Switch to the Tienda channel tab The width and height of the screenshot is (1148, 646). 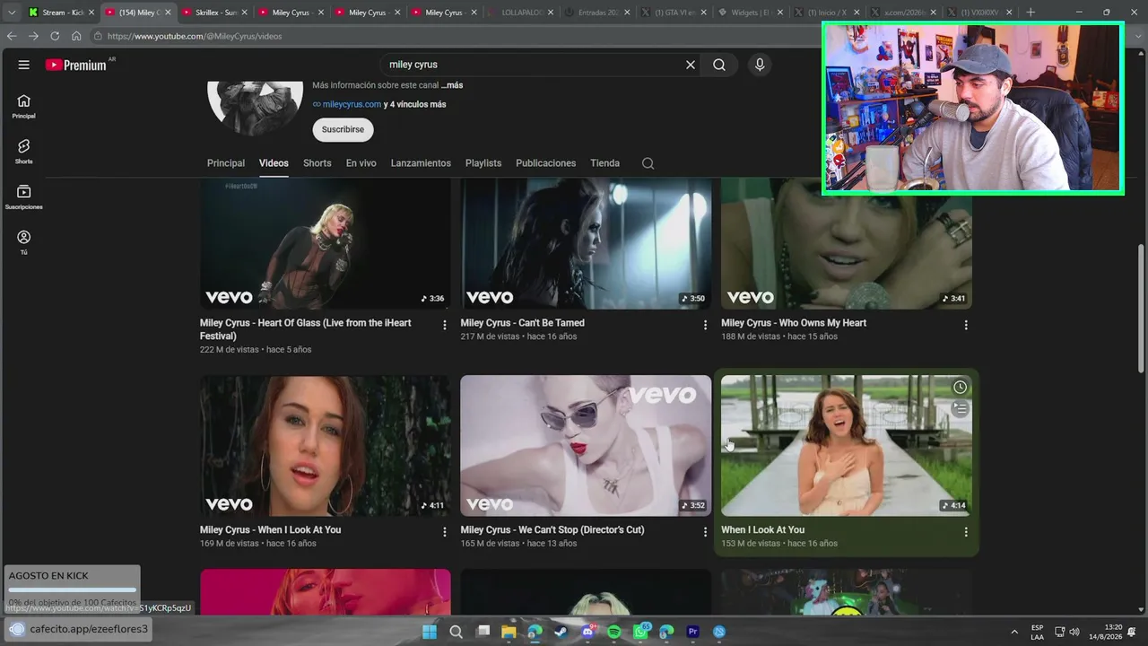click(x=605, y=163)
